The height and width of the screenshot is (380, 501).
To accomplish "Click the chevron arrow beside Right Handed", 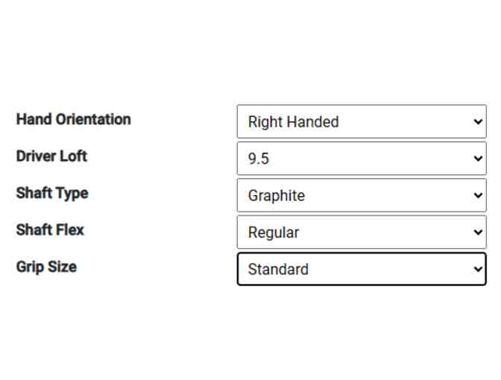I will point(478,121).
